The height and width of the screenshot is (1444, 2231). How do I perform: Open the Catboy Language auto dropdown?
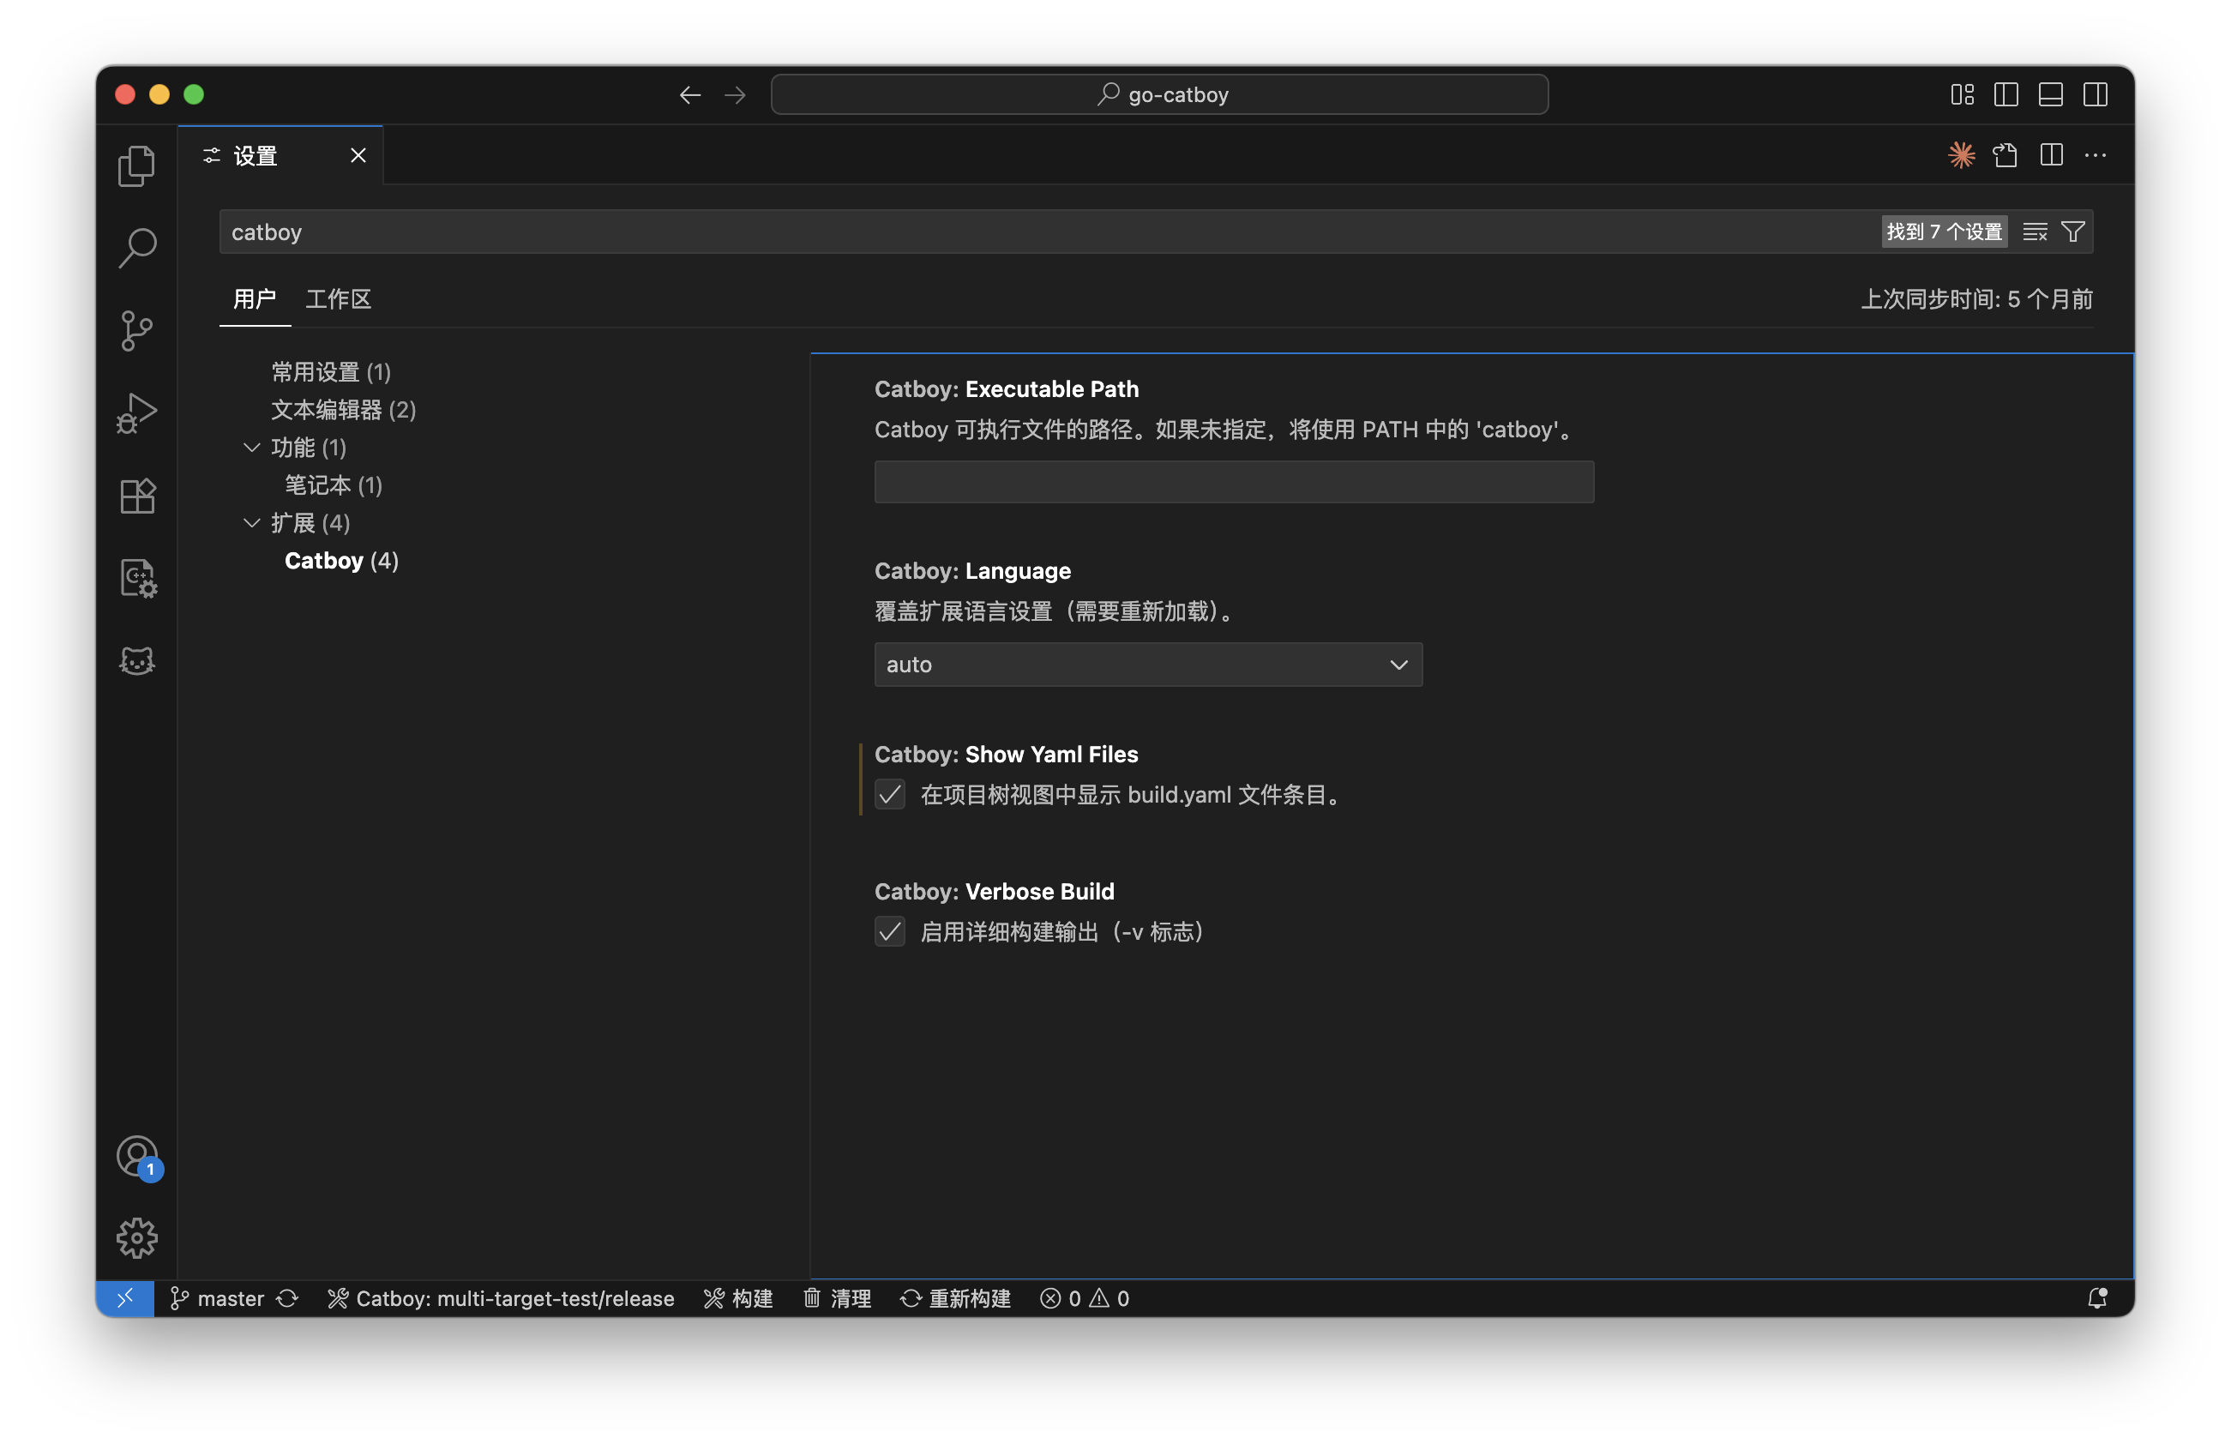click(1147, 665)
